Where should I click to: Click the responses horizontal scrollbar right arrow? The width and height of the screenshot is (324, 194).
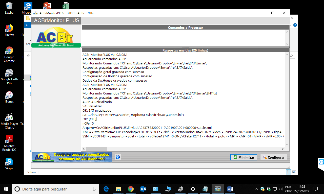coord(283,149)
